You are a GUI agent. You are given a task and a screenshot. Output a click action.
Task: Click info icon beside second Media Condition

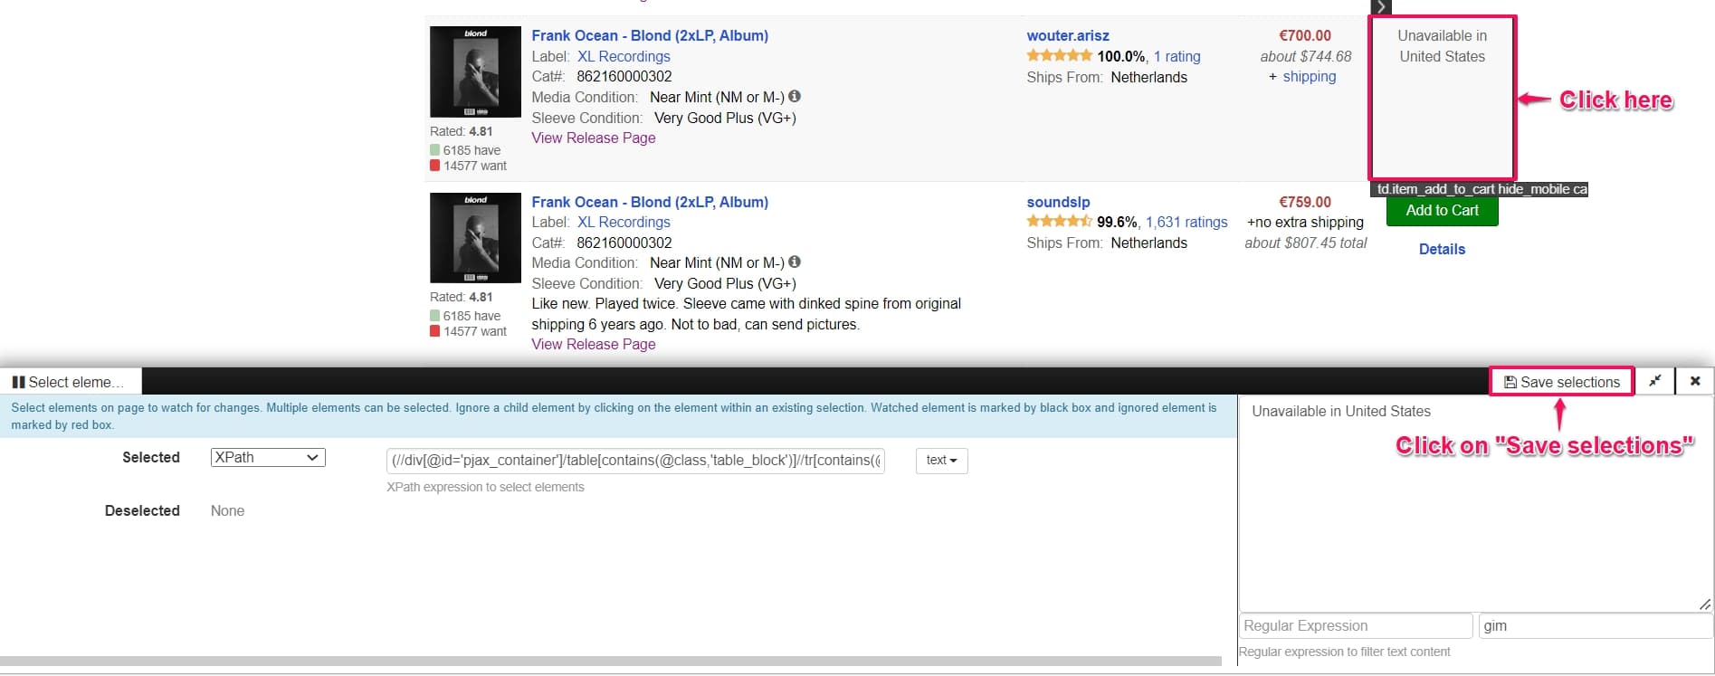pyautogui.click(x=795, y=262)
